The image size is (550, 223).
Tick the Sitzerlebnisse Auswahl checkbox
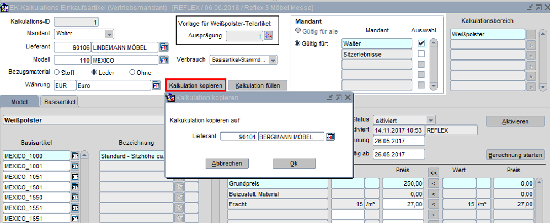point(421,54)
